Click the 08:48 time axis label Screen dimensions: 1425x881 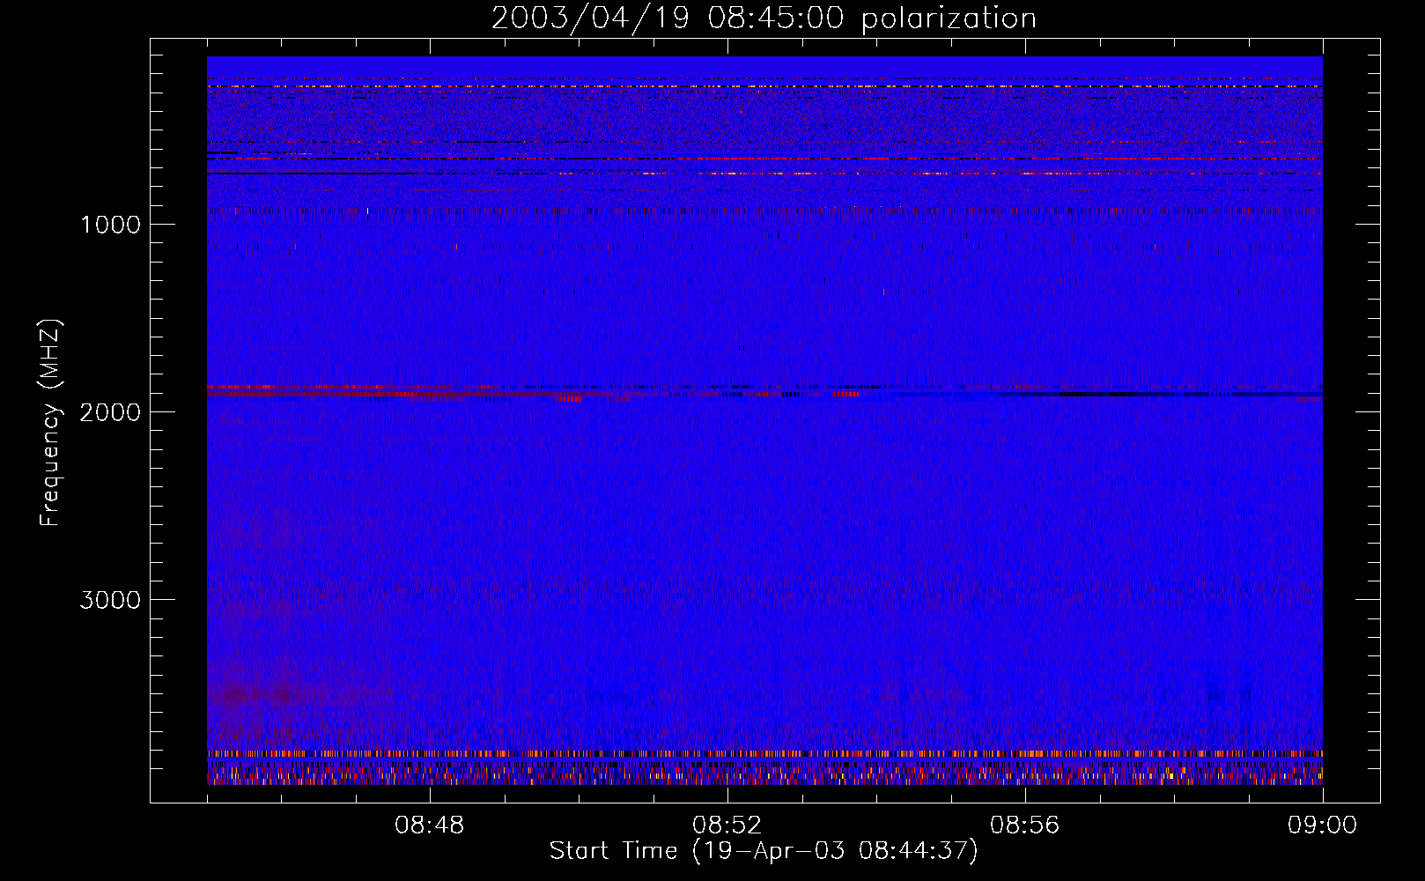click(429, 825)
